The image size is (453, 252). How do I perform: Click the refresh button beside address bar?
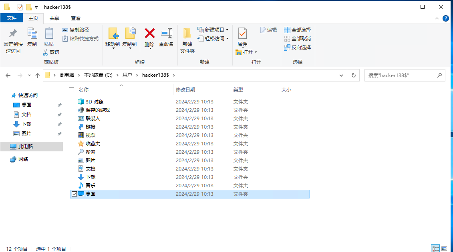353,75
